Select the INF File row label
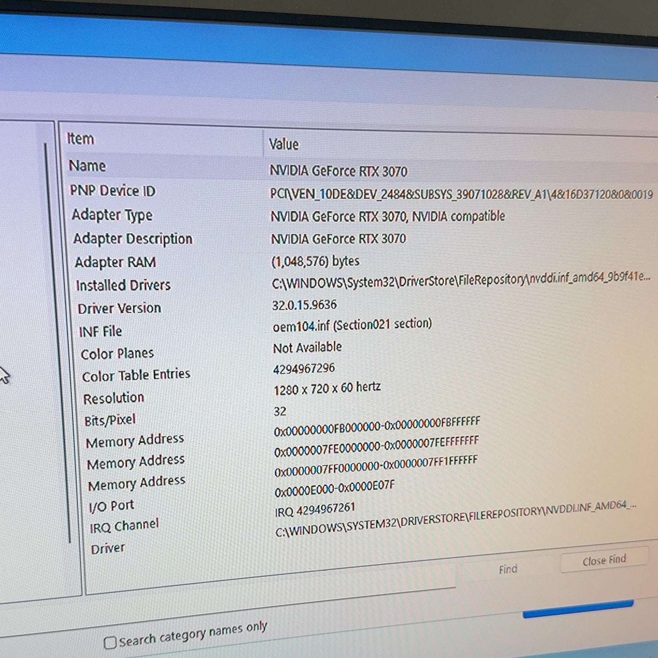This screenshot has height=658, width=658. pos(101,331)
